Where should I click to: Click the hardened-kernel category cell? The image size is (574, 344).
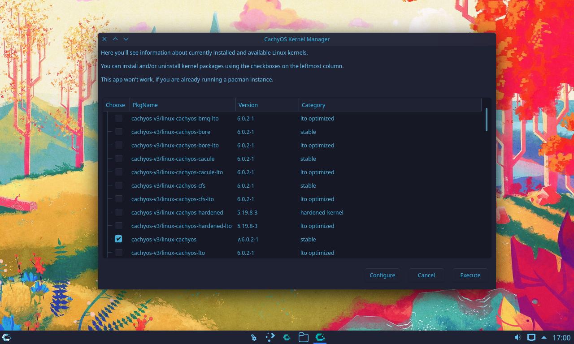322,212
